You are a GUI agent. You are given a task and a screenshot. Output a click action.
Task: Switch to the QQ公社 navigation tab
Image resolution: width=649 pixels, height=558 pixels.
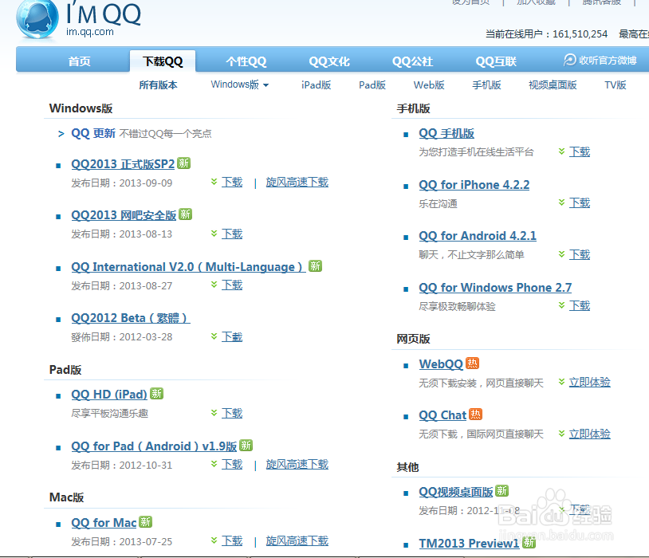point(412,61)
